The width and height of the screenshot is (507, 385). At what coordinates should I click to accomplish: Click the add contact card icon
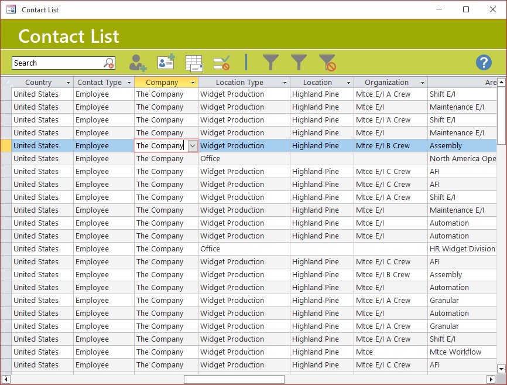tap(166, 62)
